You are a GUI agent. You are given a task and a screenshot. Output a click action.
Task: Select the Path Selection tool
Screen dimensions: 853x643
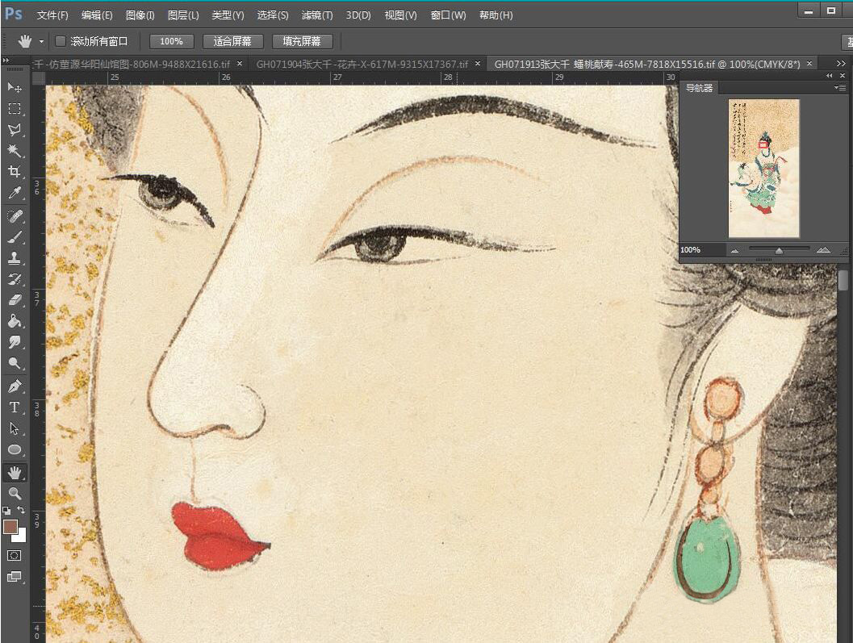(x=15, y=428)
